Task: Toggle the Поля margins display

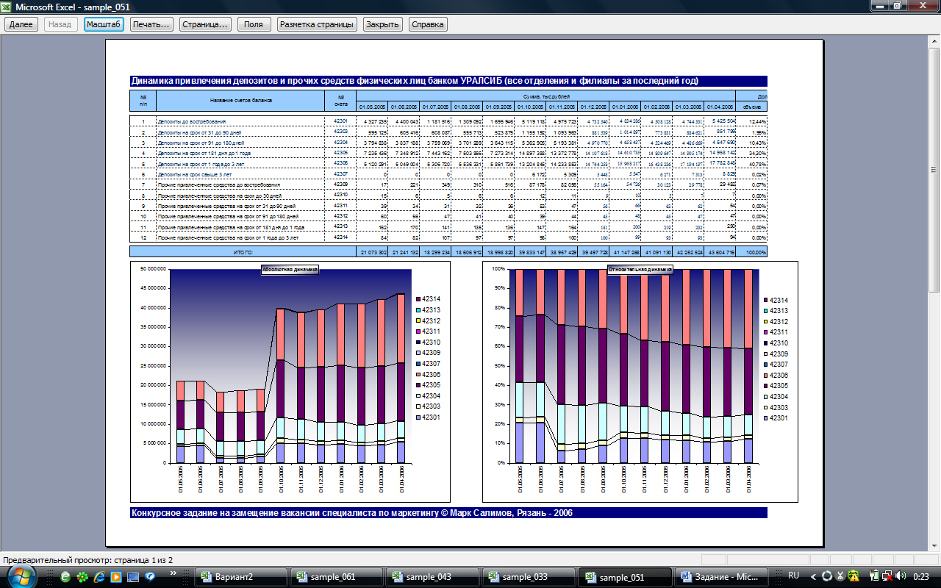Action: [x=254, y=24]
